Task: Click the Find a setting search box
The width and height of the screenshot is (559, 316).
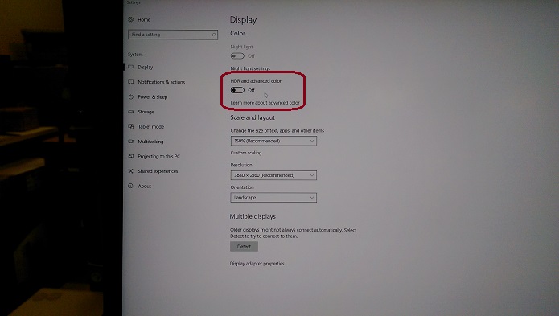Action: (x=173, y=35)
